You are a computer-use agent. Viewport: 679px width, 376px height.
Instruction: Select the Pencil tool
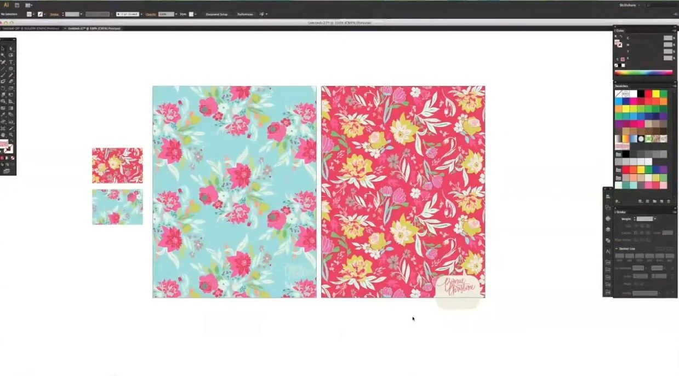point(11,75)
